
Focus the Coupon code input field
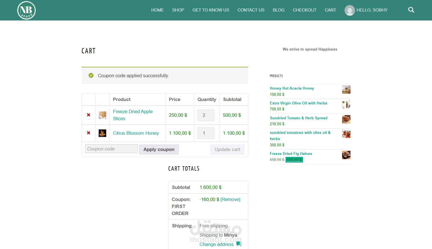click(x=111, y=149)
